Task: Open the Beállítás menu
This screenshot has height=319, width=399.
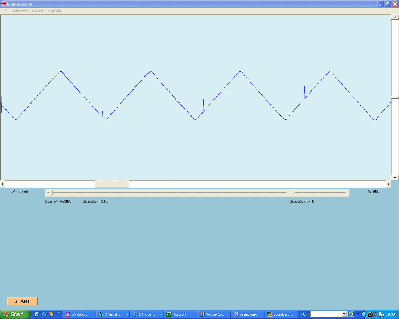Action: [38, 11]
